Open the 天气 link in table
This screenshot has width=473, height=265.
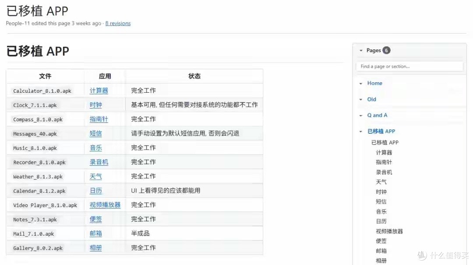95,176
